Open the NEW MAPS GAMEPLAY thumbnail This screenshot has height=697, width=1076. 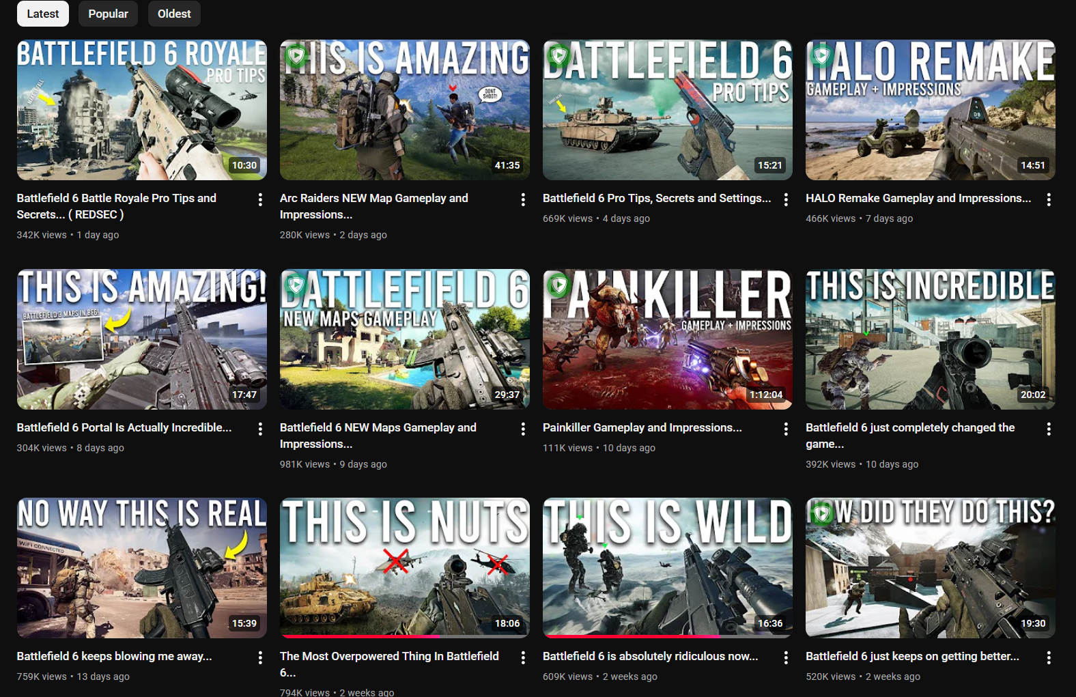tap(405, 339)
